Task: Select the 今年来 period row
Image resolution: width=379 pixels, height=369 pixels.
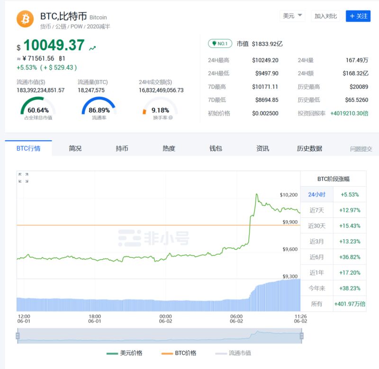Action: pyautogui.click(x=334, y=288)
